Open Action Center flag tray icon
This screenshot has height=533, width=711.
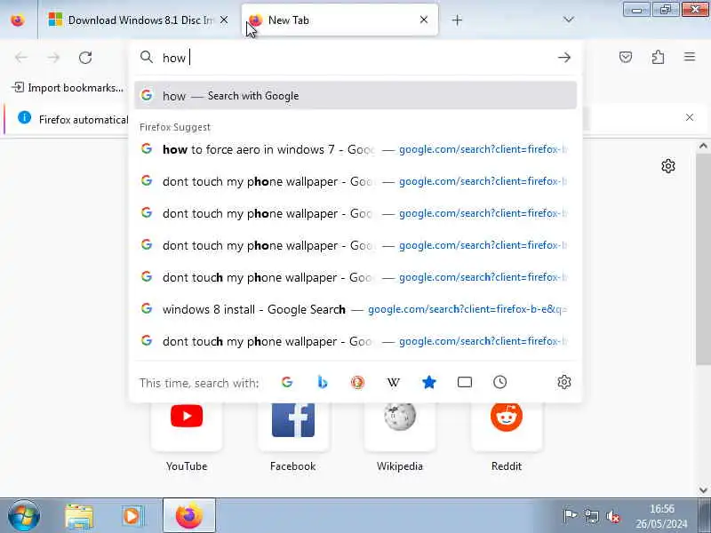tap(570, 516)
